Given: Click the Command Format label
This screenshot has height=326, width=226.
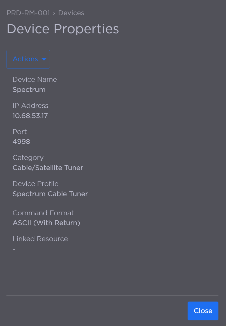Looking at the screenshot, I should pos(43,213).
